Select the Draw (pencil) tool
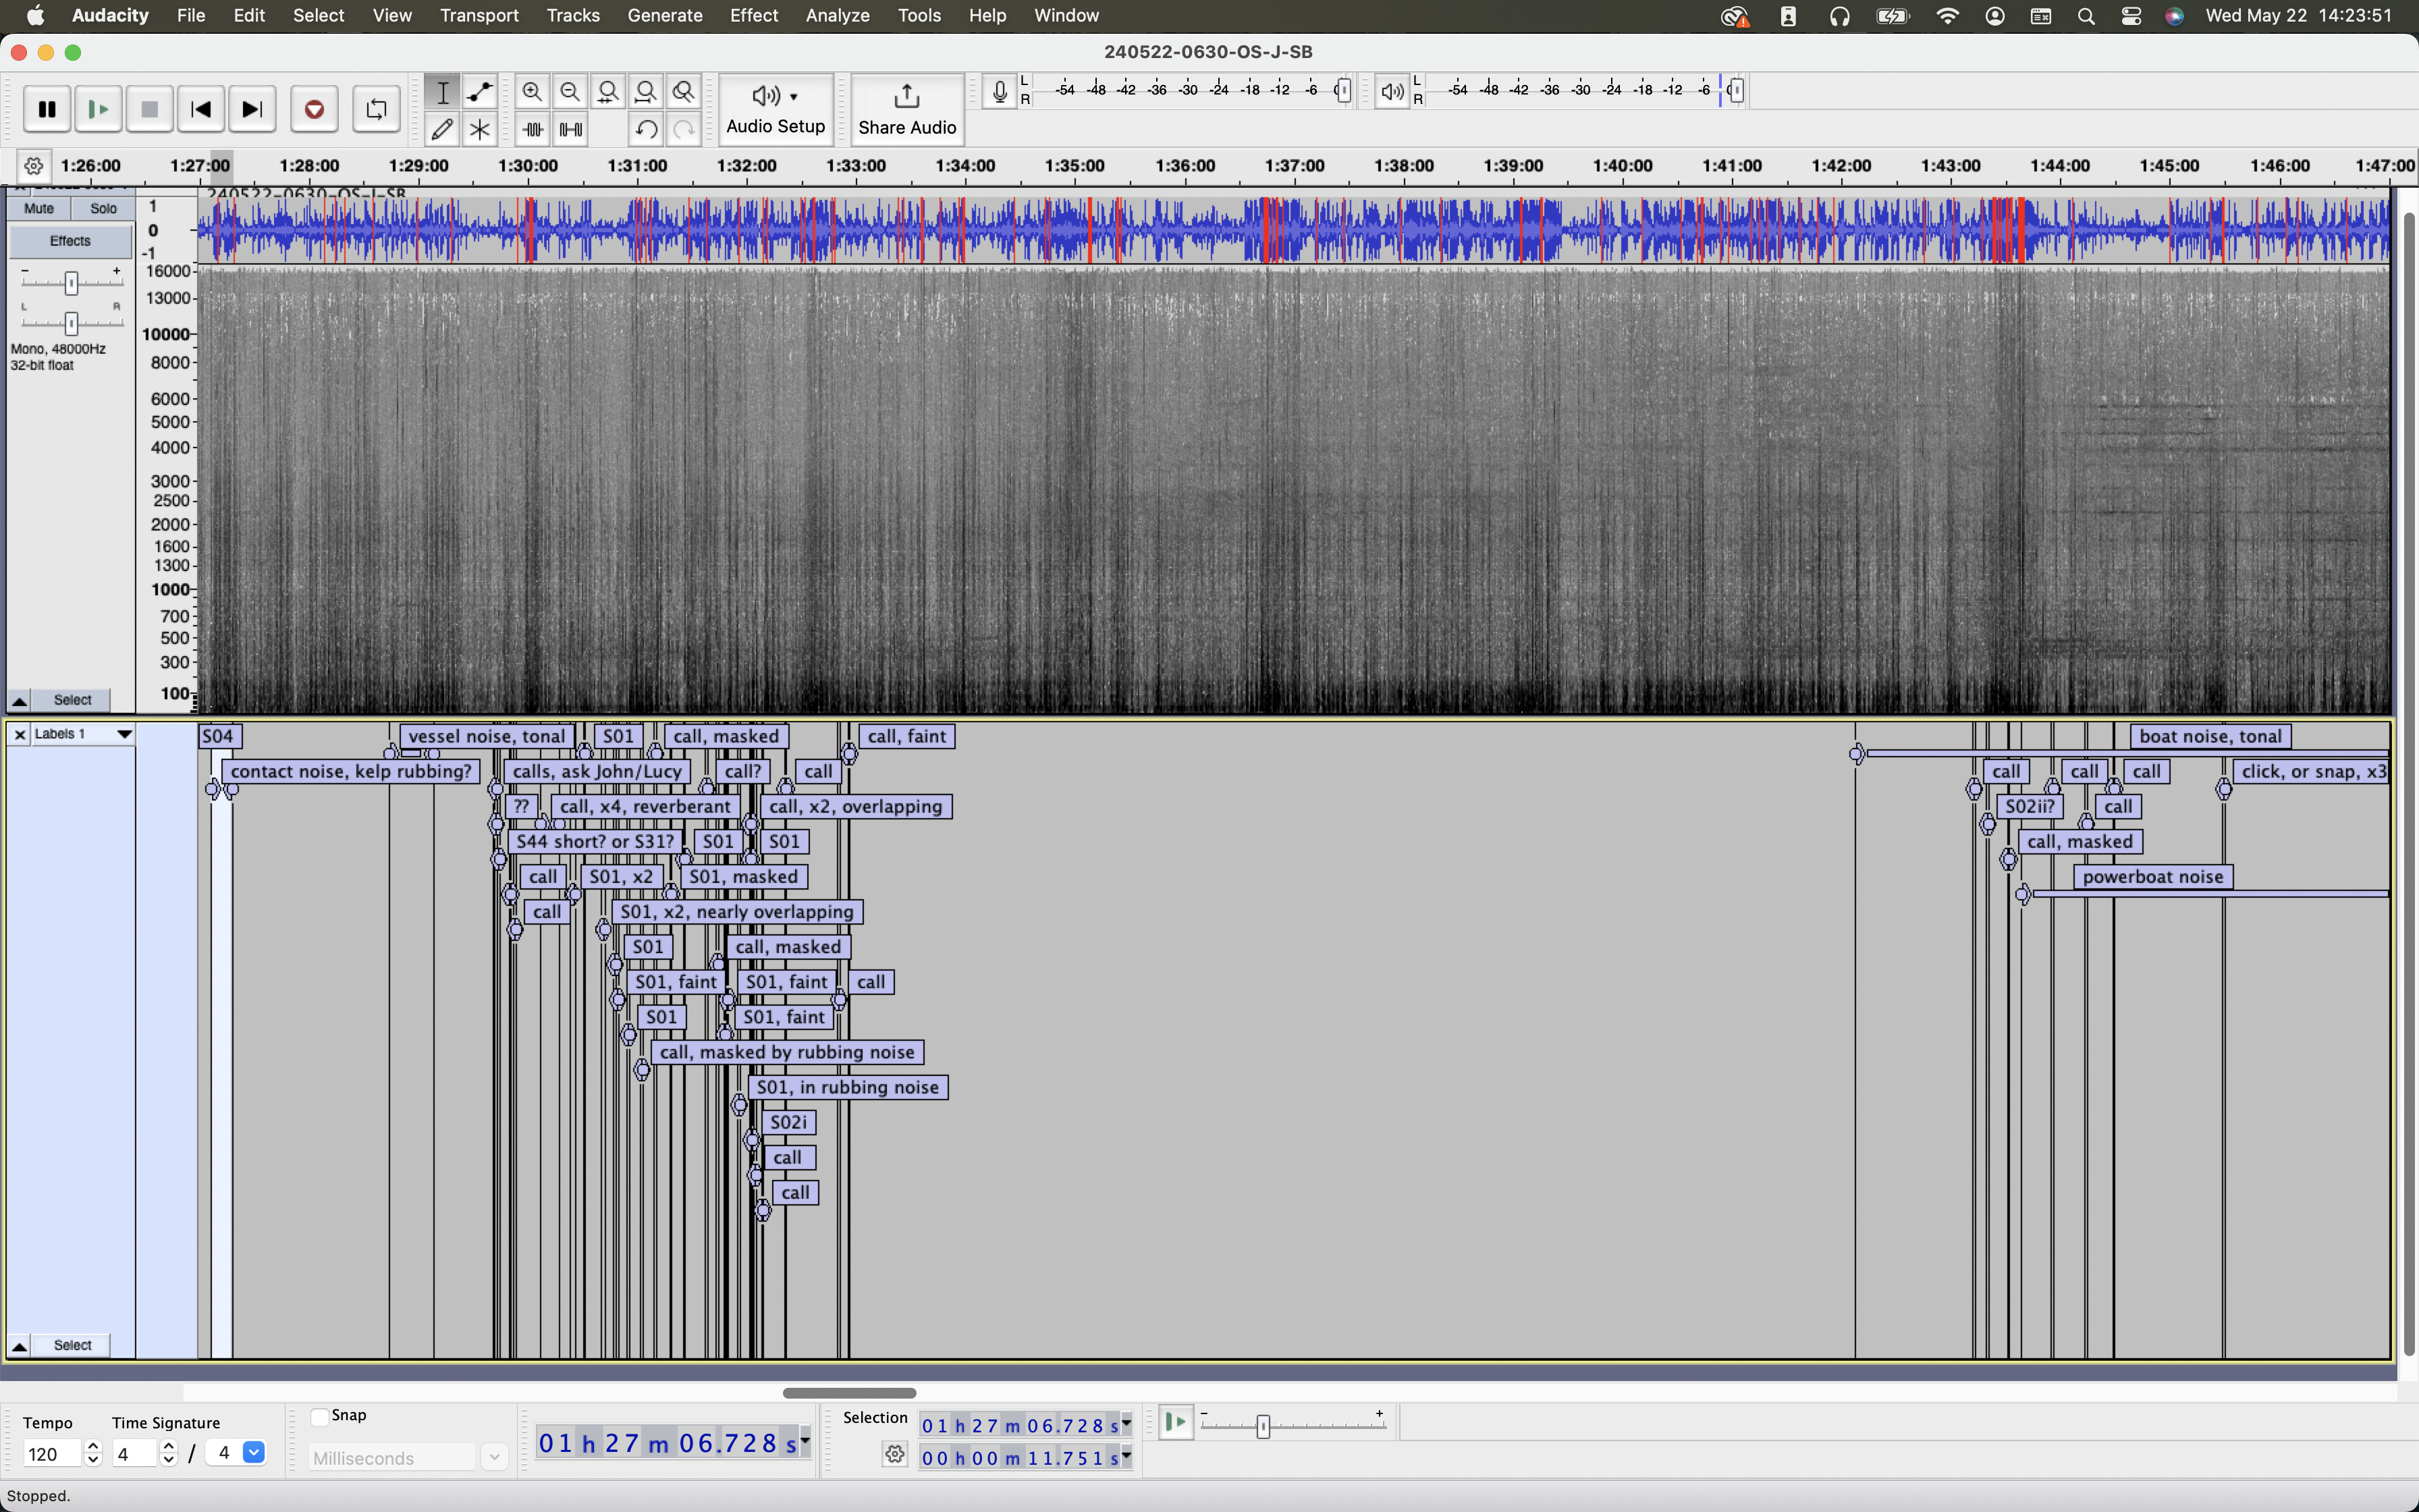2419x1512 pixels. tap(442, 129)
